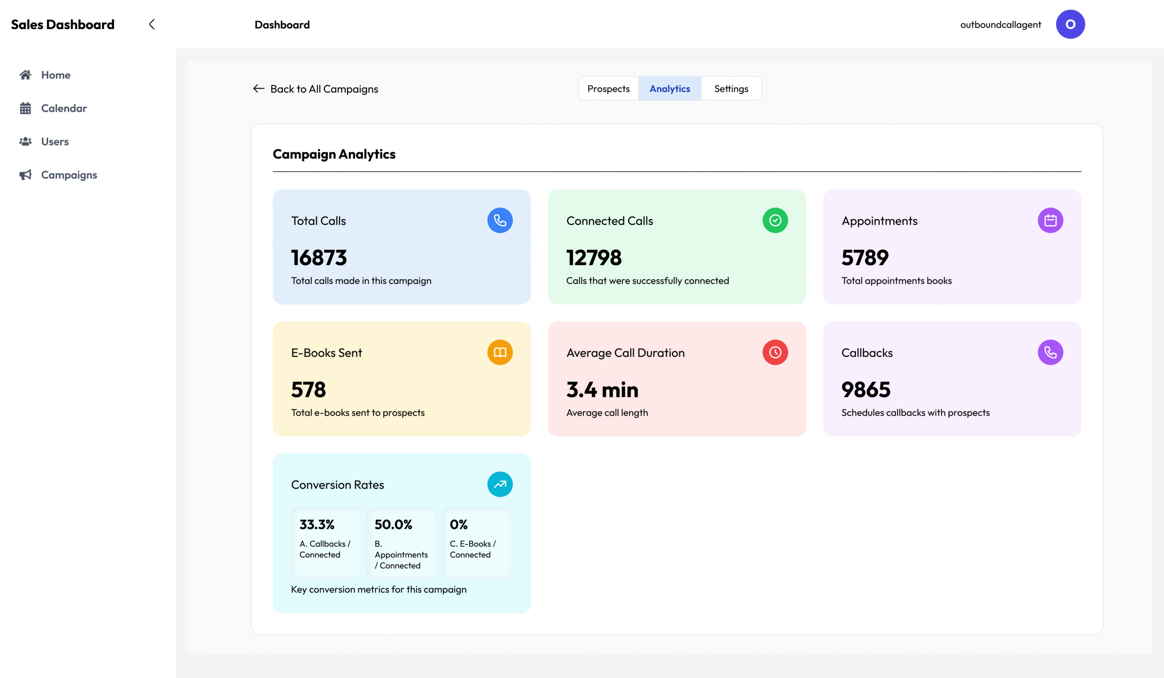Image resolution: width=1164 pixels, height=678 pixels.
Task: Open the outboundcallagent profile avatar
Action: tap(1070, 25)
